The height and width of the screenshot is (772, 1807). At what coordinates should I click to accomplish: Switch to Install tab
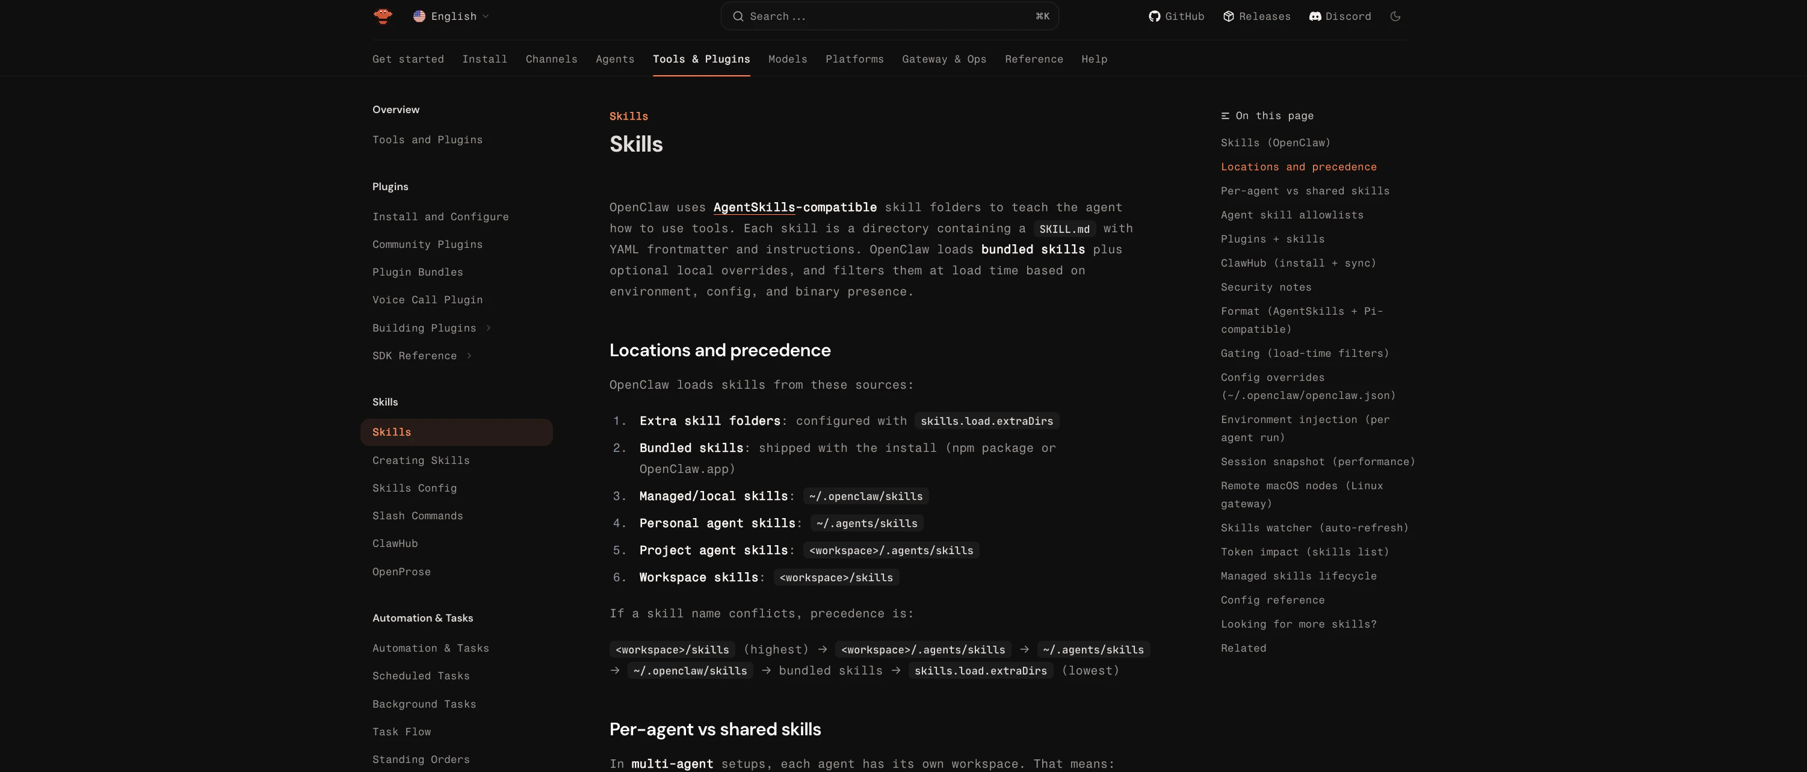(x=485, y=59)
